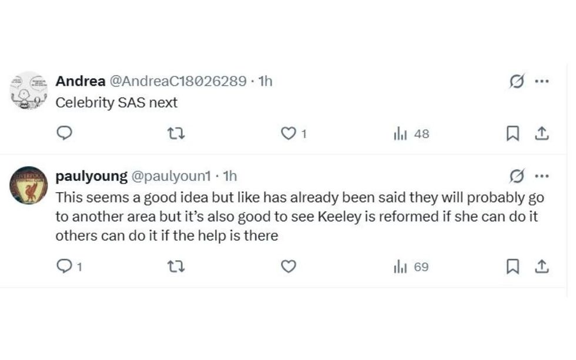Bookmark Andrea's tweet

point(513,133)
